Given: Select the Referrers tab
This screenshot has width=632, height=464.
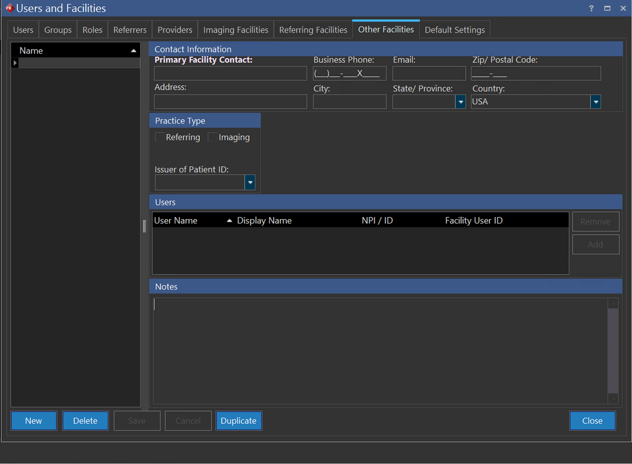Looking at the screenshot, I should click(x=130, y=30).
